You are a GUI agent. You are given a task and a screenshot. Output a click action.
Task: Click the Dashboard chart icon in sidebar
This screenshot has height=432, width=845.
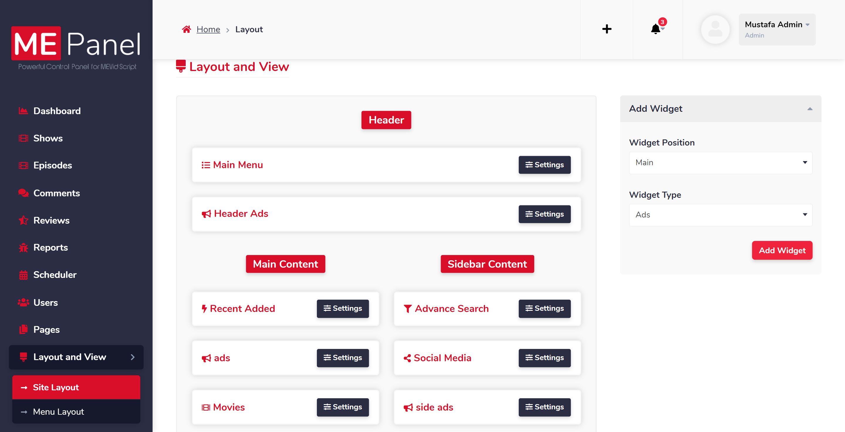pos(23,111)
